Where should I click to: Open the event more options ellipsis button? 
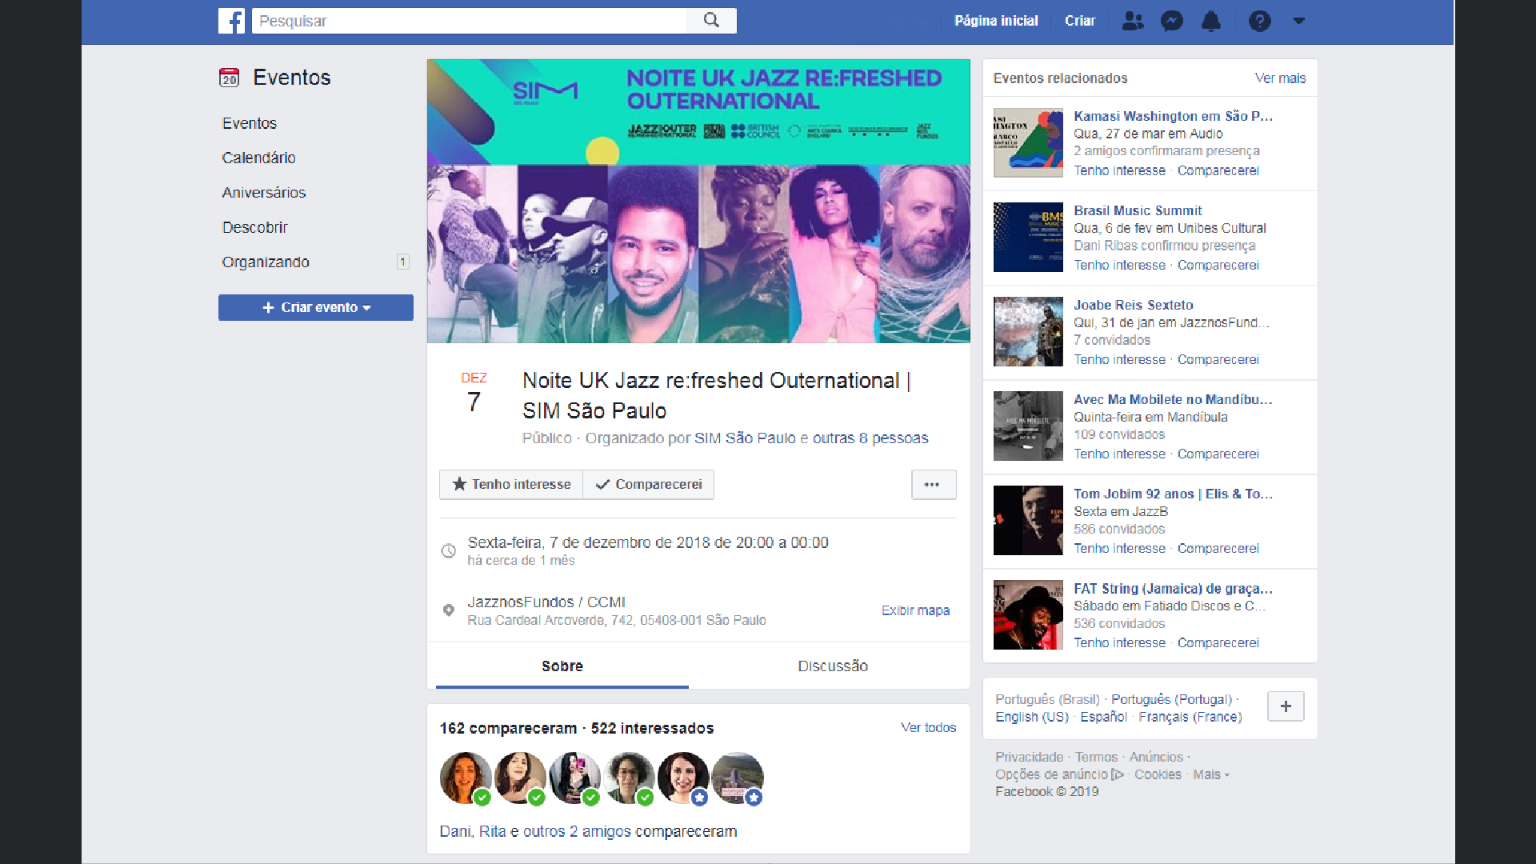933,485
